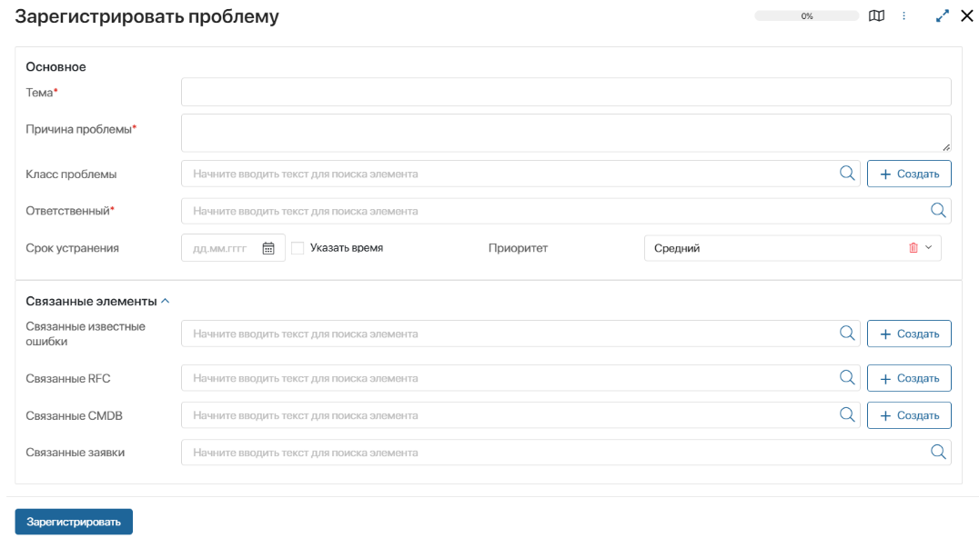Create a new Класс проблемы item

[909, 174]
